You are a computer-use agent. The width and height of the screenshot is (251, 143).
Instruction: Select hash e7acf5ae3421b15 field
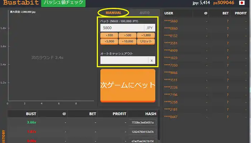tap(142, 141)
